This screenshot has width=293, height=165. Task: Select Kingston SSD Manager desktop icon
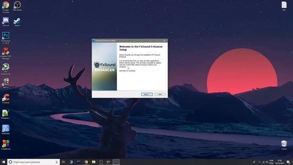(5, 53)
